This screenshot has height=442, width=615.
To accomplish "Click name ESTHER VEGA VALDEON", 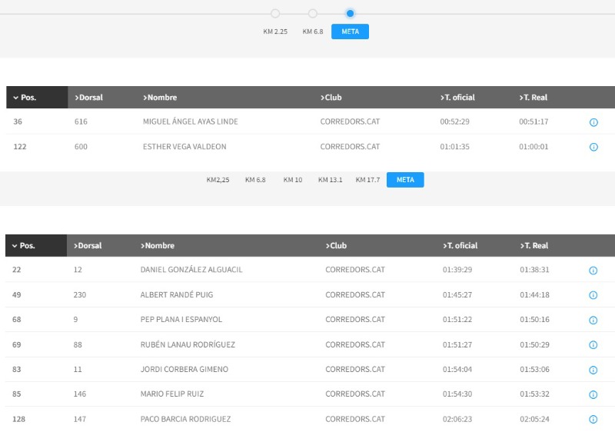I will pos(184,147).
